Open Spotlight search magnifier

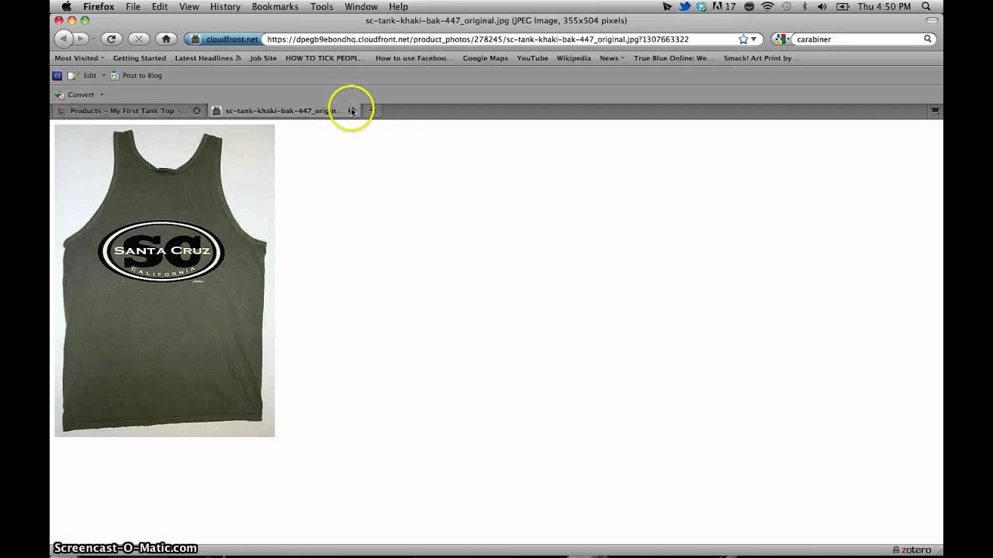pyautogui.click(x=926, y=6)
